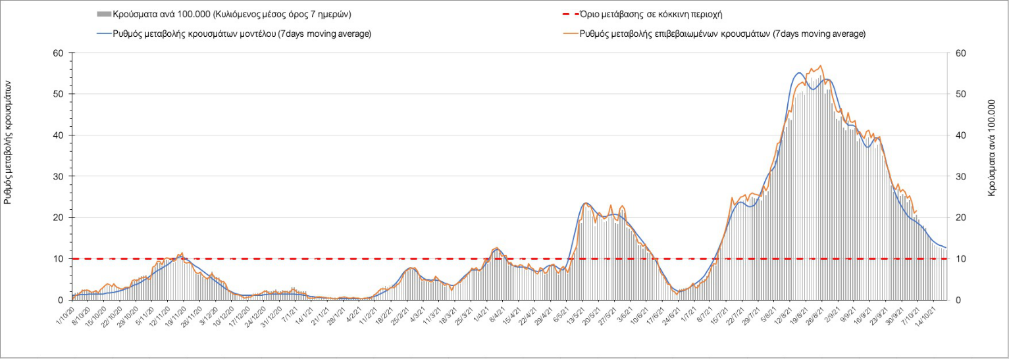
Task: Click the 60 tick on left axis
Action: pos(57,53)
